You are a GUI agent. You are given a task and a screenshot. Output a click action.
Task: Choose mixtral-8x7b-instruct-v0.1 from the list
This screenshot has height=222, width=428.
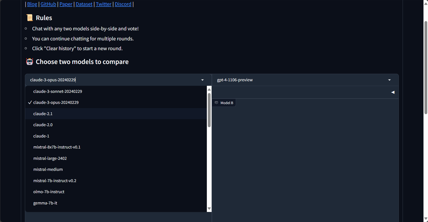(116, 147)
